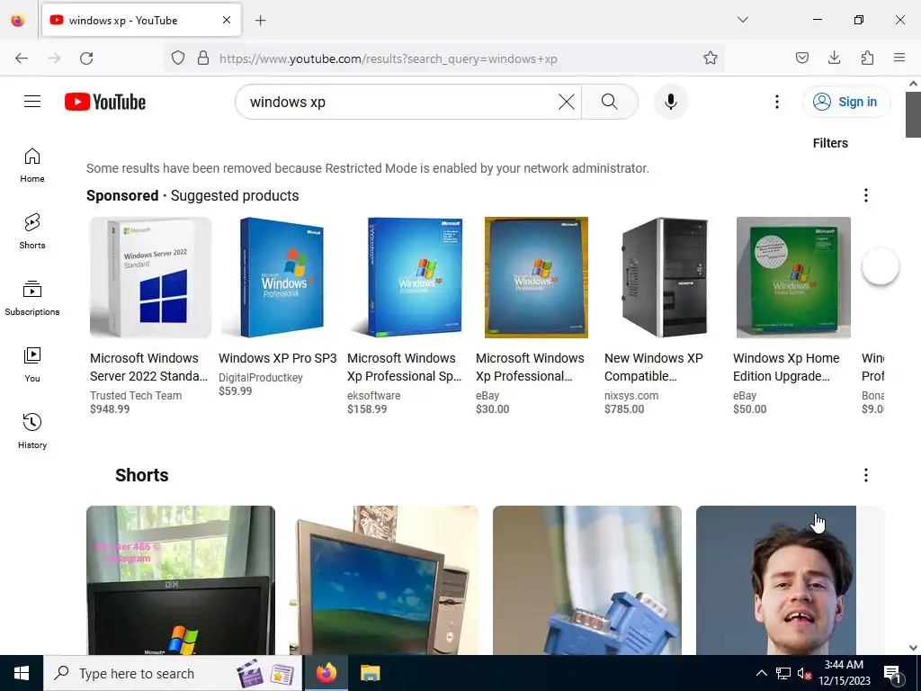The width and height of the screenshot is (921, 691).
Task: Open File Explorer from taskbar
Action: point(370,673)
